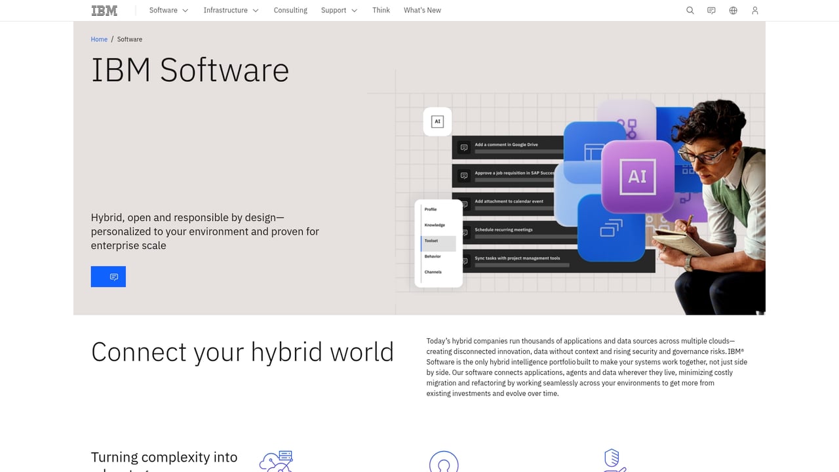Click the IBM logo in the top left
839x472 pixels.
104,10
